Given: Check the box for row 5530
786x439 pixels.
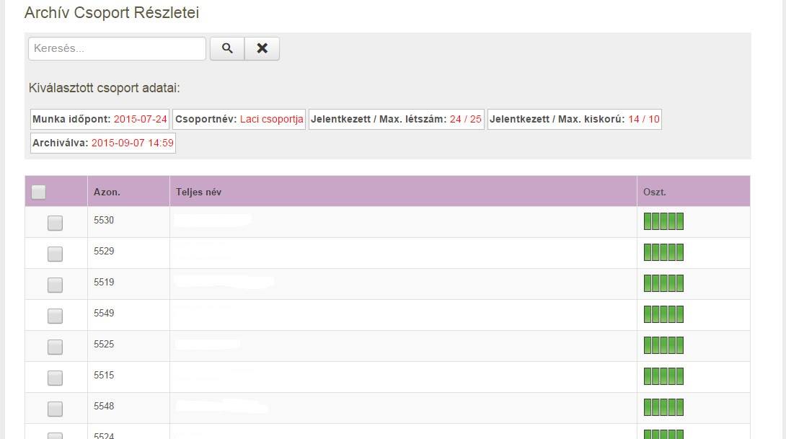Looking at the screenshot, I should point(55,223).
